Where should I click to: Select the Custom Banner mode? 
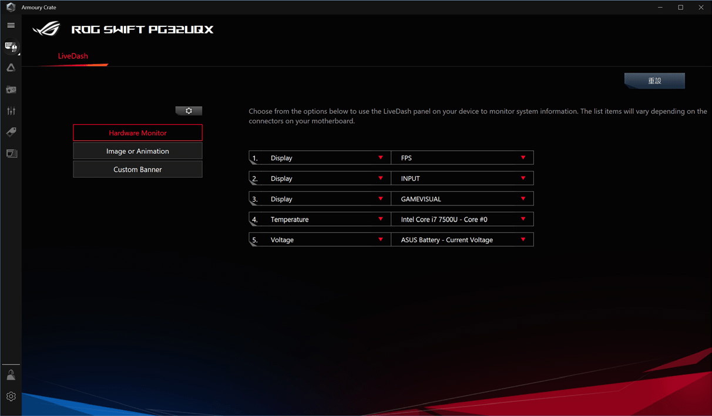137,170
